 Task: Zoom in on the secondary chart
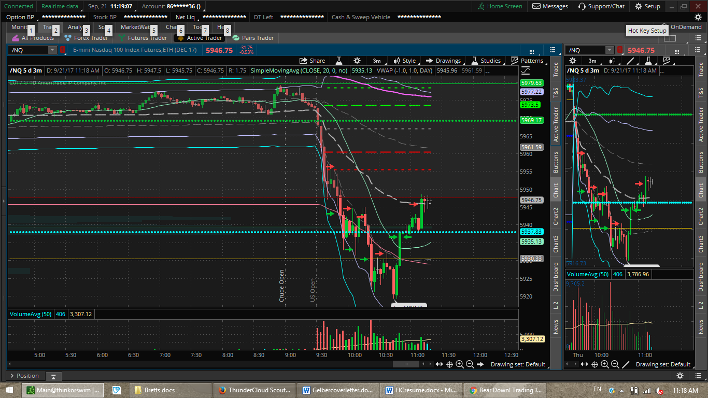point(605,364)
